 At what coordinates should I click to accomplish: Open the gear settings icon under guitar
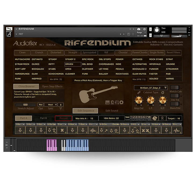pos(121,102)
